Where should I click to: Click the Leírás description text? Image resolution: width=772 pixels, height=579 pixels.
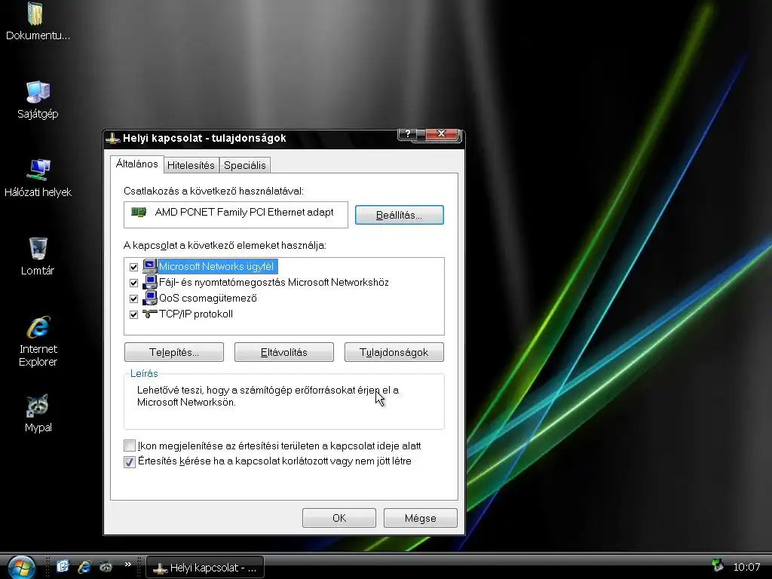tap(268, 396)
